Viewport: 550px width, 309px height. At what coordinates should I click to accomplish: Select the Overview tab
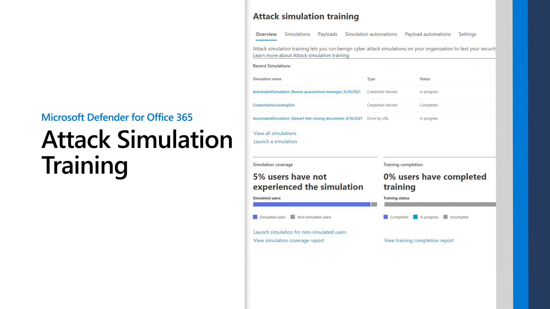266,34
